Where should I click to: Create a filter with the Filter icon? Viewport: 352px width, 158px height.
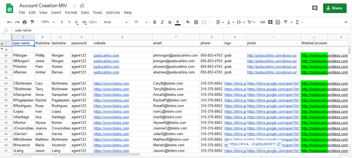286,22
